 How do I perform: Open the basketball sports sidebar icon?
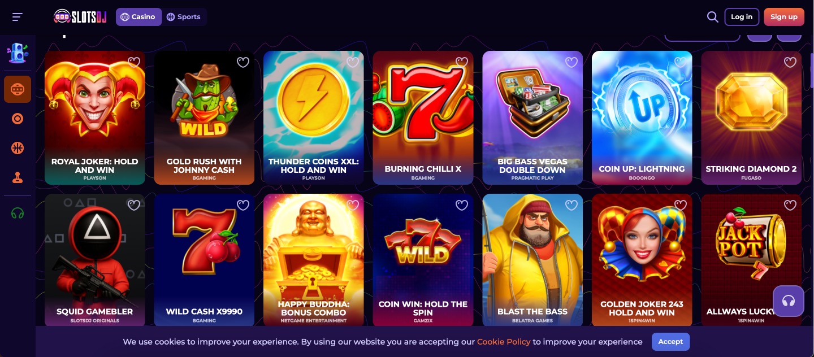tap(18, 148)
